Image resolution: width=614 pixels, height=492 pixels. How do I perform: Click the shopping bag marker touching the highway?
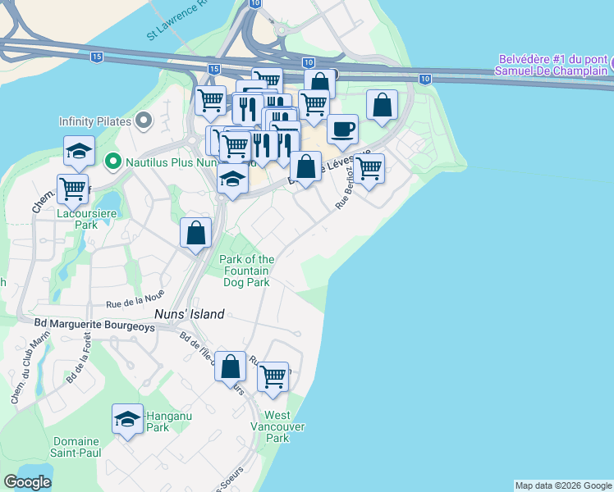320,83
